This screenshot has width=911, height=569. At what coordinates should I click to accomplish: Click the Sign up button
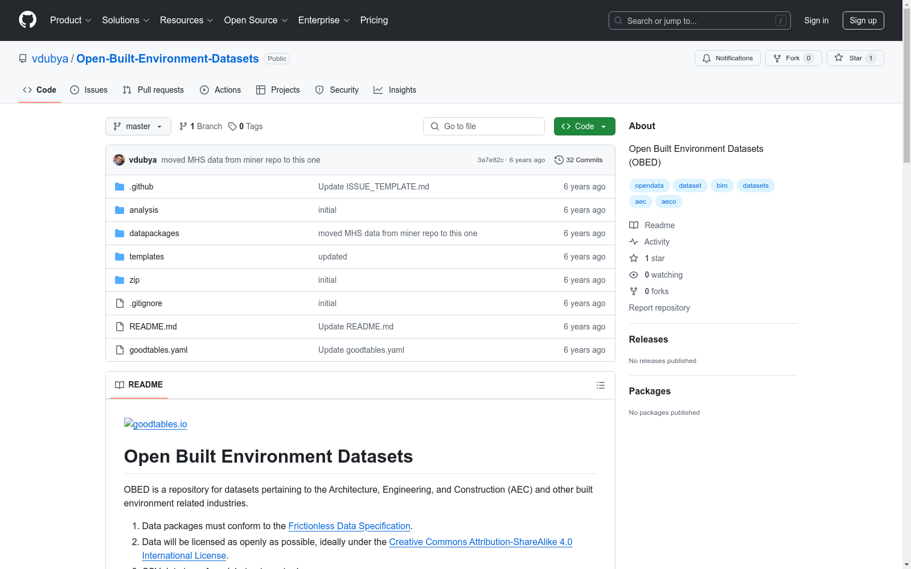tap(863, 20)
